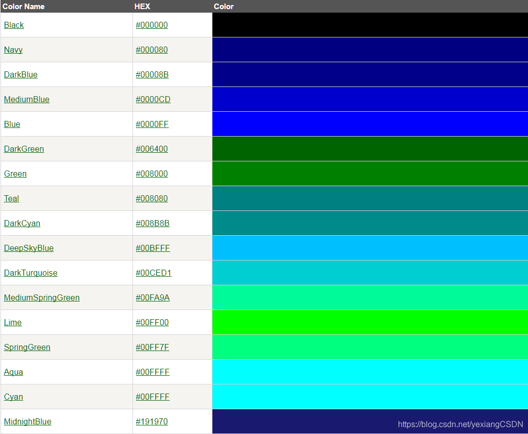The image size is (528, 434).
Task: Pick the Aqua row color swatch
Action: pyautogui.click(x=370, y=372)
